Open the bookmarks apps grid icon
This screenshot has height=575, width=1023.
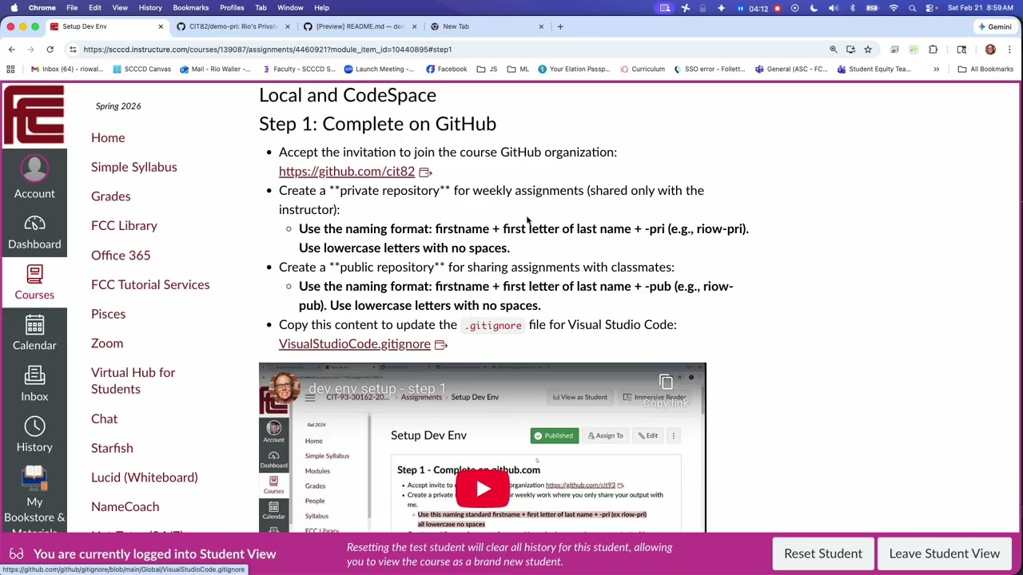[12, 69]
